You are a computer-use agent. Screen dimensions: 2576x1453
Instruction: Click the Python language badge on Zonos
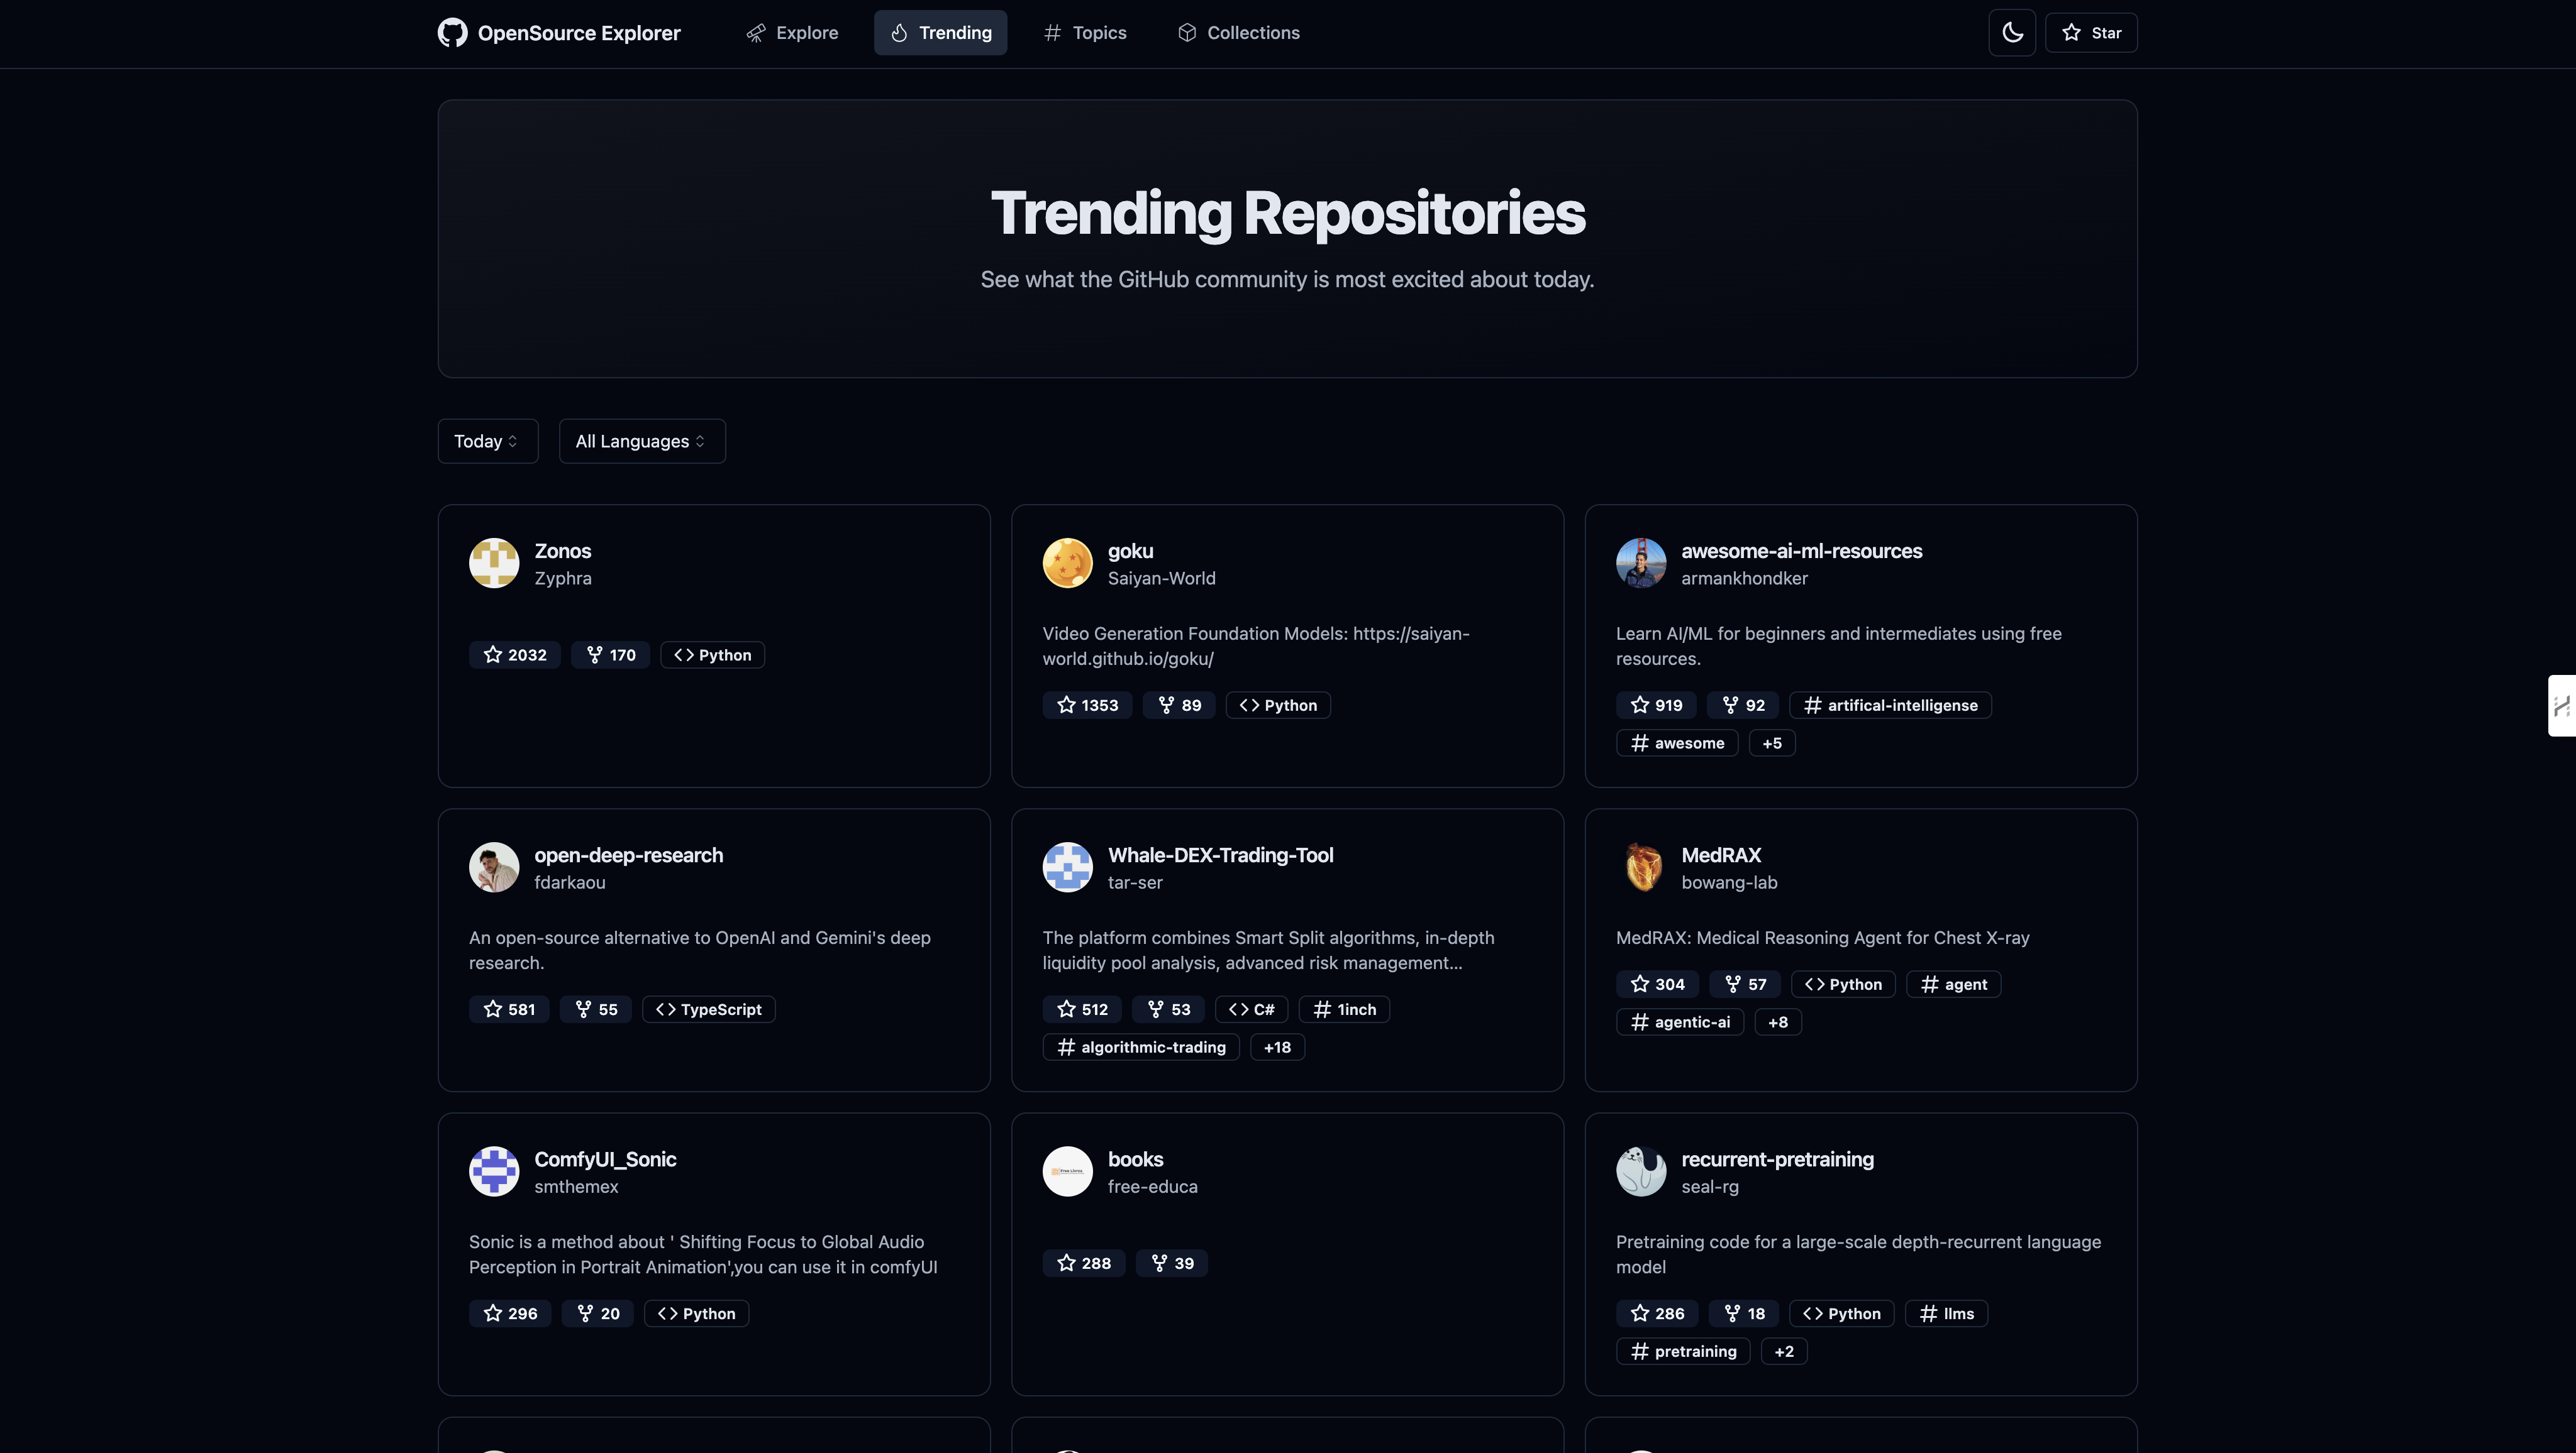[x=712, y=655]
